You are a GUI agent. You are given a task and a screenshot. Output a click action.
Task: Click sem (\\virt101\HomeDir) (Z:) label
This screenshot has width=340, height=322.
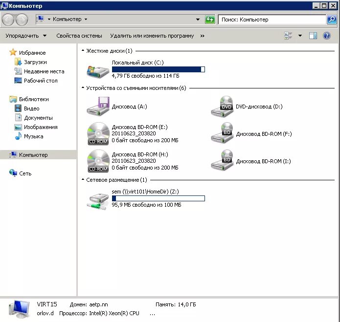145,192
